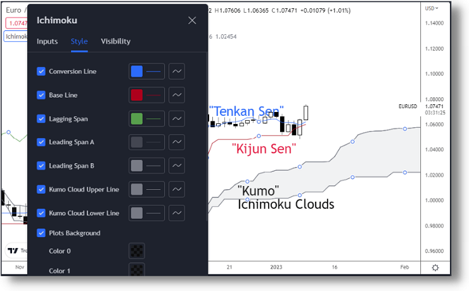Select the EURUSD price label
Screen dimensions: 469x291
(x=408, y=106)
